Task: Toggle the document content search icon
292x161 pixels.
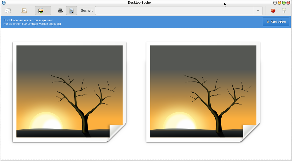Action: click(72, 11)
